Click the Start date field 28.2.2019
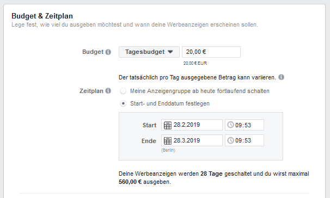This screenshot has height=198, width=330. click(192, 125)
